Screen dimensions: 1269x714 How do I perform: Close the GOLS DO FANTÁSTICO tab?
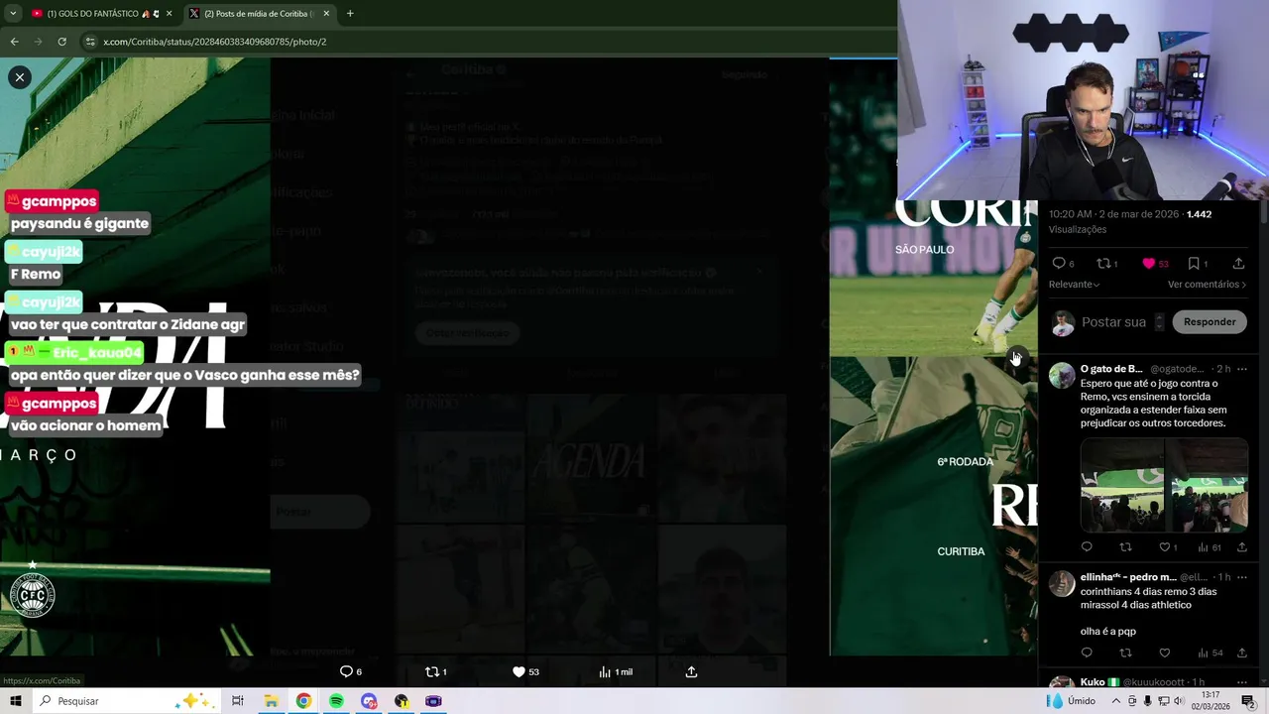(169, 14)
